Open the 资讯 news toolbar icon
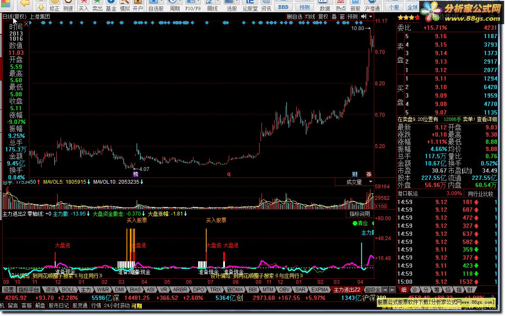Screen dimensions: 505x316 [x=266, y=6]
